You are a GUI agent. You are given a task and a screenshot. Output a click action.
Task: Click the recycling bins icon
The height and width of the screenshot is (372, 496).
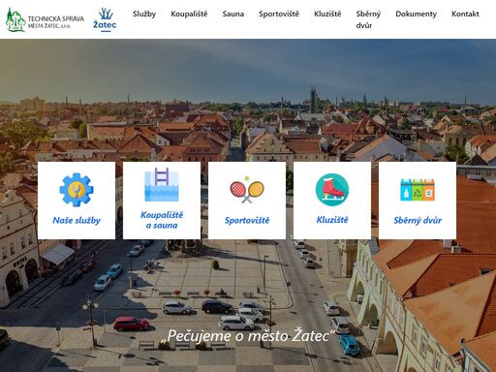(x=418, y=190)
